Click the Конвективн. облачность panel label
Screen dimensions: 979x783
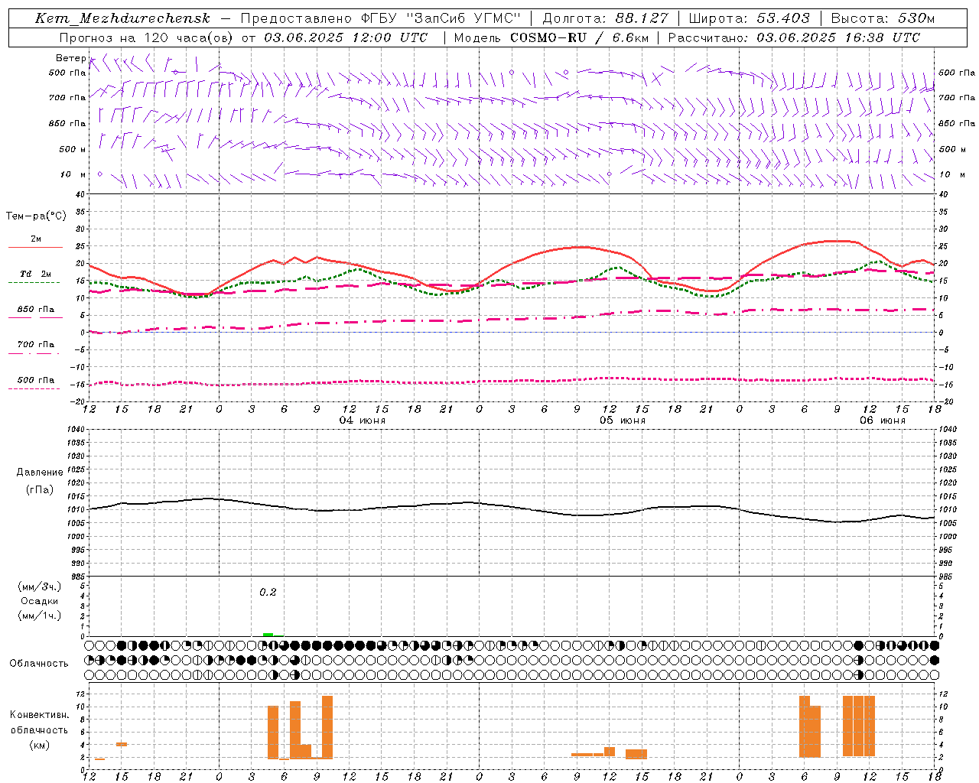[40, 722]
